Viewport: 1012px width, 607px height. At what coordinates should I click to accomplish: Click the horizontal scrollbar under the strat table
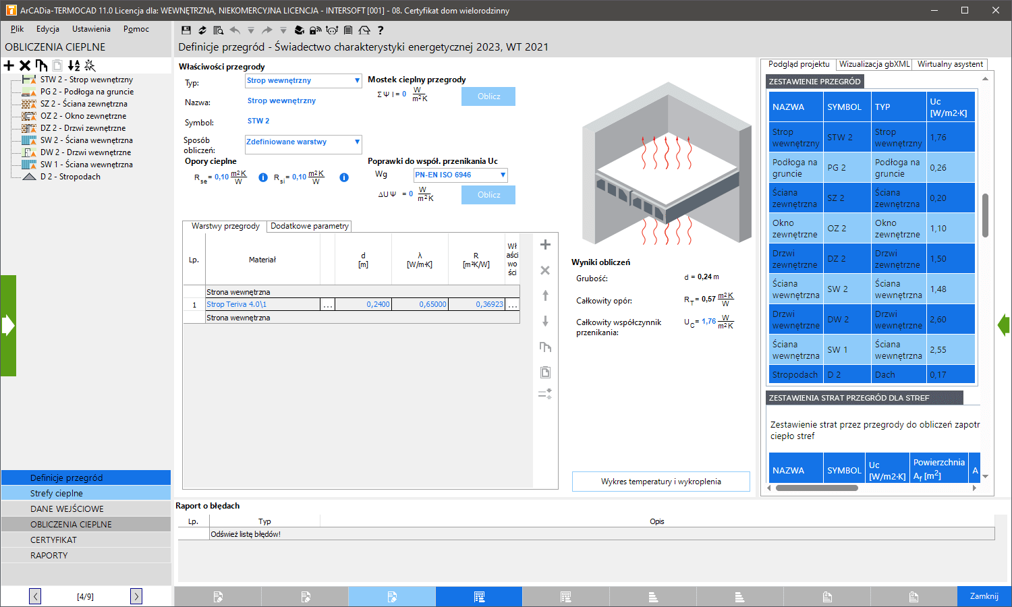[817, 488]
